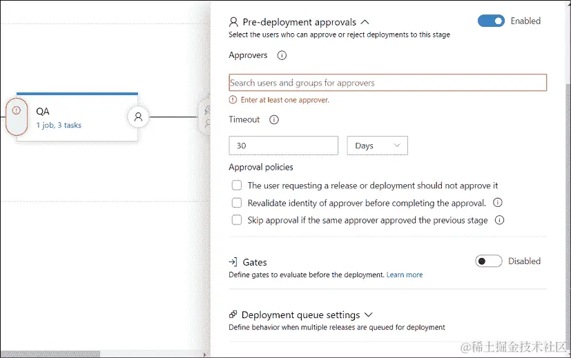Check Revalidate identity of approver checkbox
The image size is (571, 358).
point(237,203)
